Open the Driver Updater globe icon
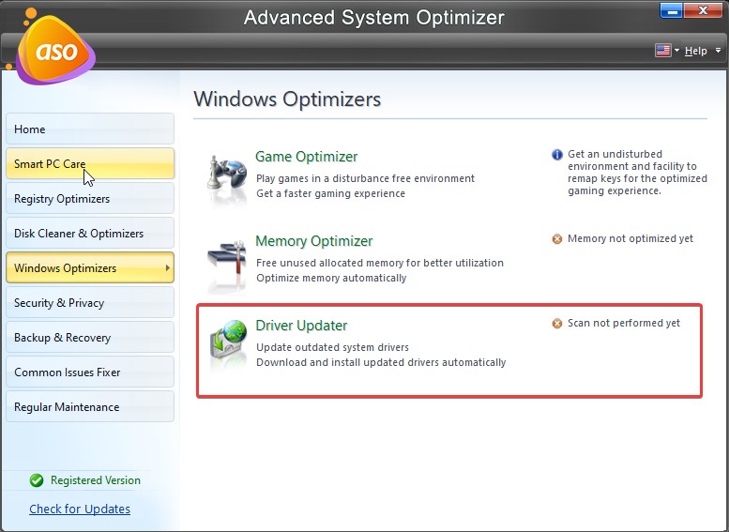Image resolution: width=729 pixels, height=532 pixels. 228,344
